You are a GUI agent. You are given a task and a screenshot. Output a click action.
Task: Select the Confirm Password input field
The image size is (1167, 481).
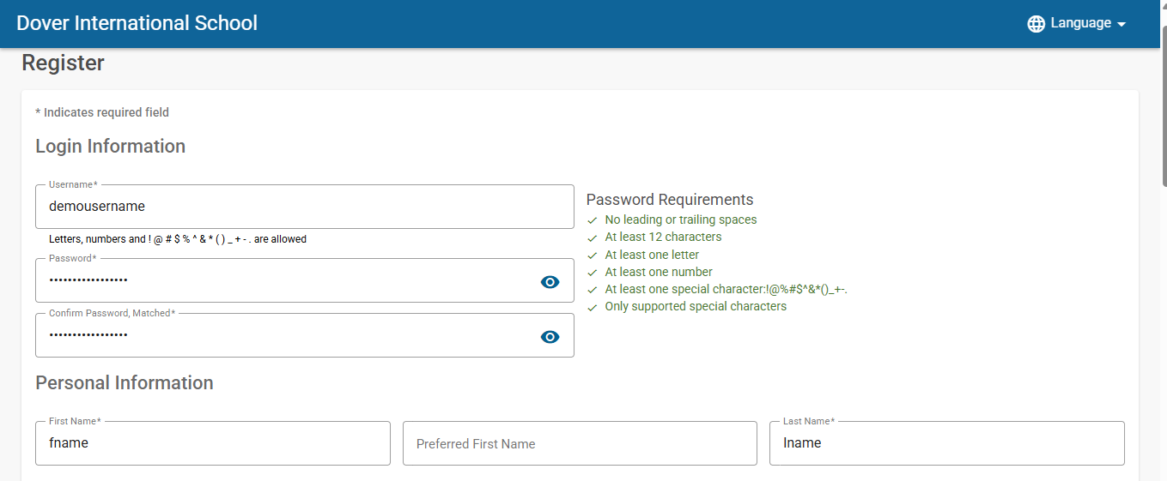tap(305, 335)
